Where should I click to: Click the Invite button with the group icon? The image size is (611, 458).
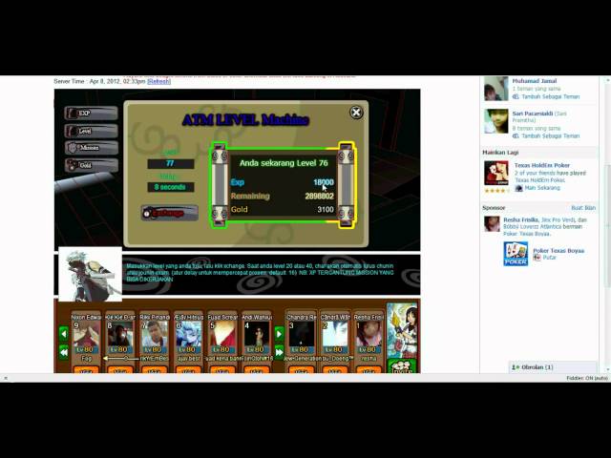[402, 366]
